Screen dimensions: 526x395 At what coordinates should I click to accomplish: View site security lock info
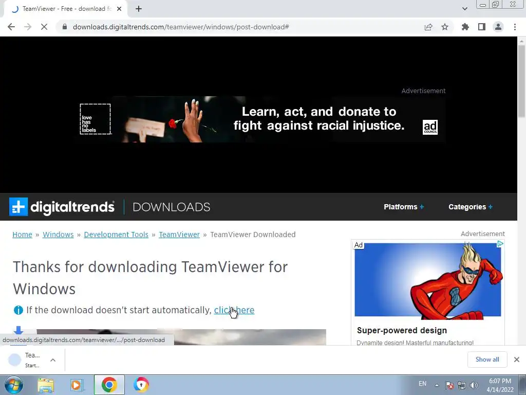click(65, 27)
